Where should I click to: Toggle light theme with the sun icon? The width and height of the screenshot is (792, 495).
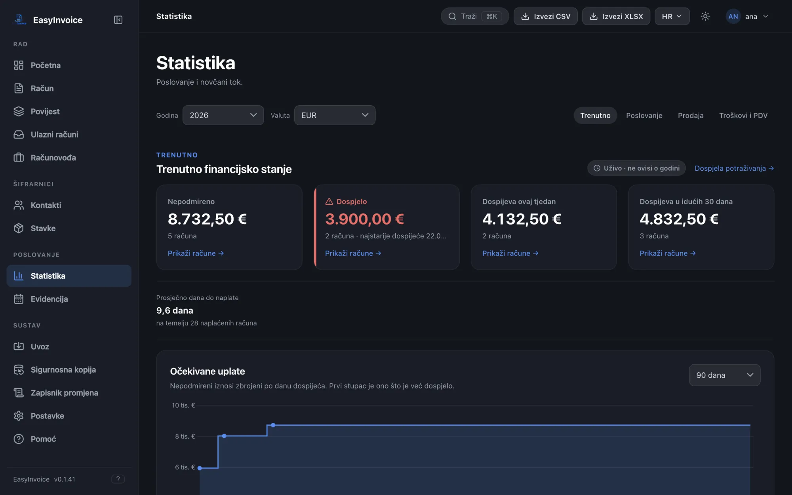click(705, 16)
